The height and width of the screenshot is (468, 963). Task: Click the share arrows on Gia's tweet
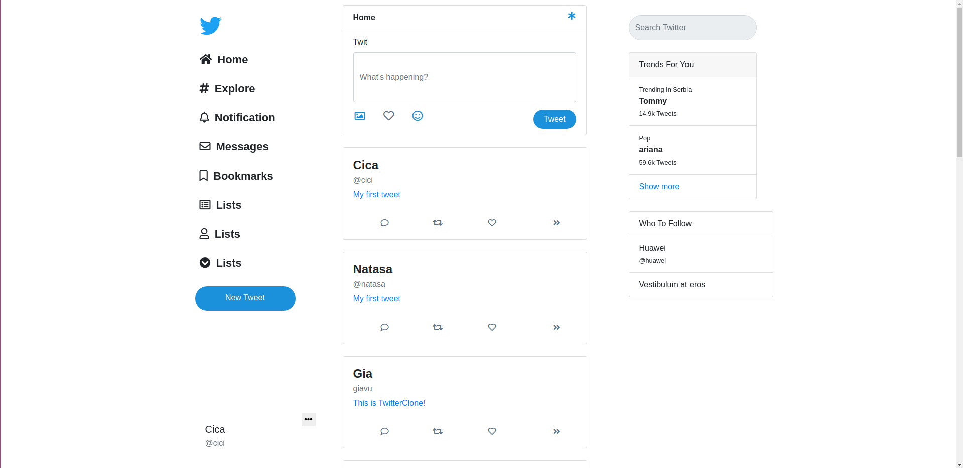click(x=556, y=431)
